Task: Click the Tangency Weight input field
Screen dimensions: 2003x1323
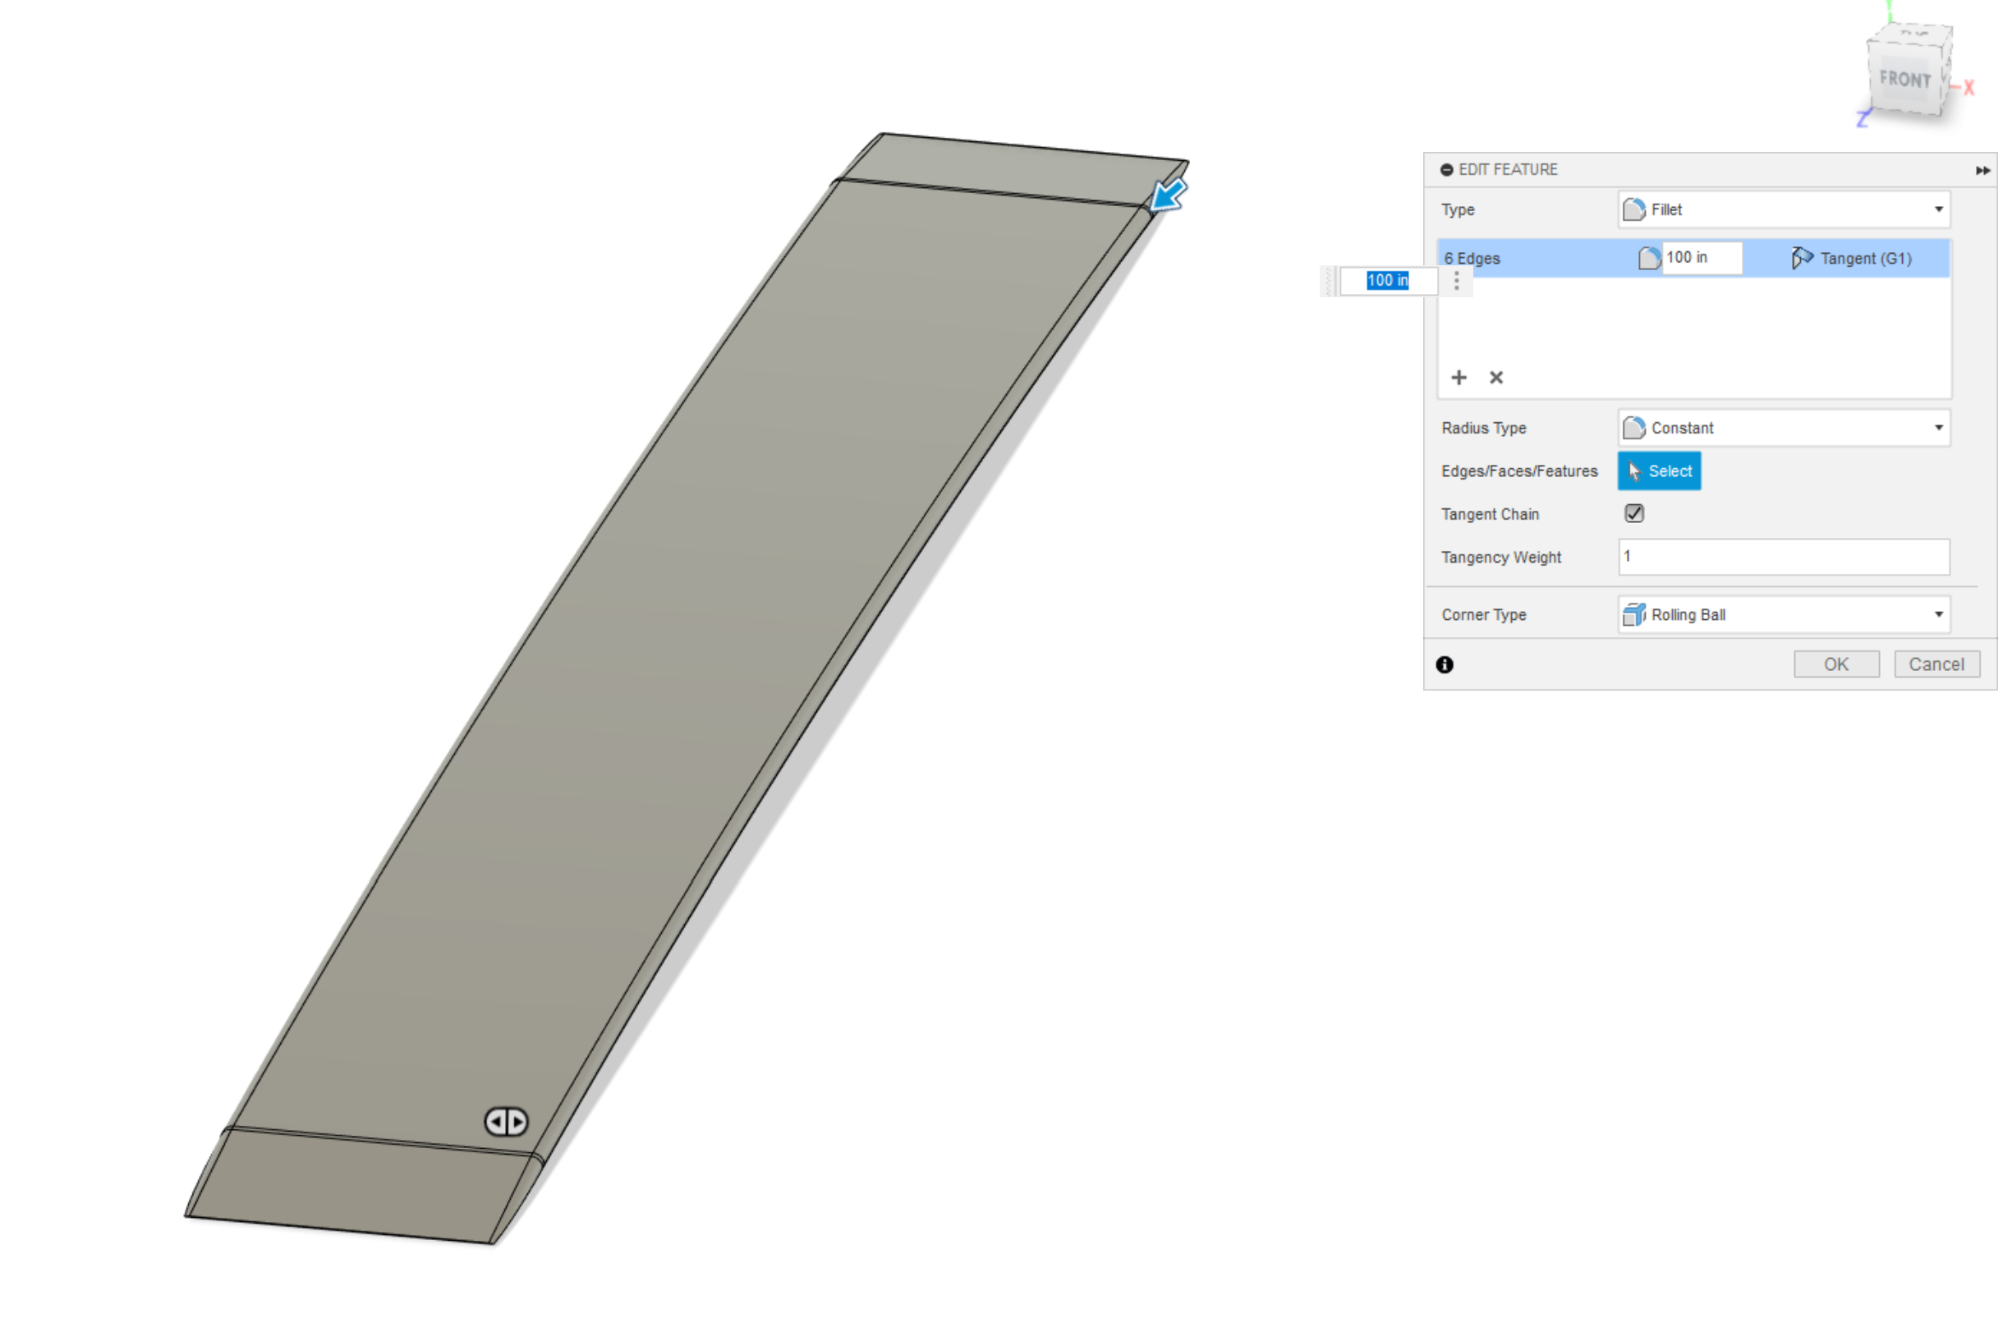Action: 1781,557
